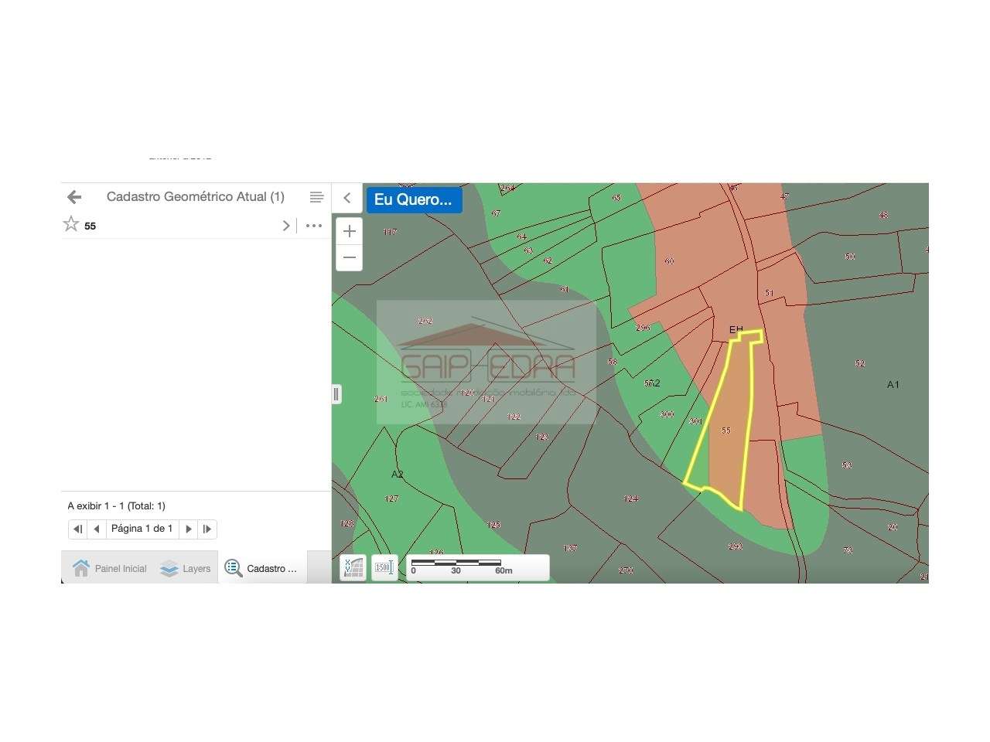Click parcel label 127 on map
The image size is (990, 742).
coord(392,499)
